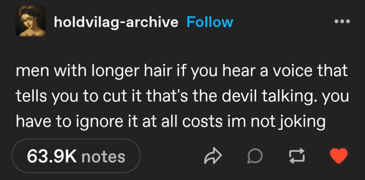Expand the meatballs menu beside Follow
This screenshot has height=180, width=365.
point(342,22)
